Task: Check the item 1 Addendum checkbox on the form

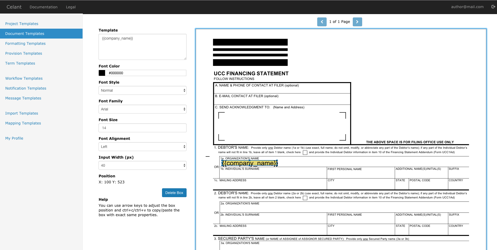Action: 305,152
